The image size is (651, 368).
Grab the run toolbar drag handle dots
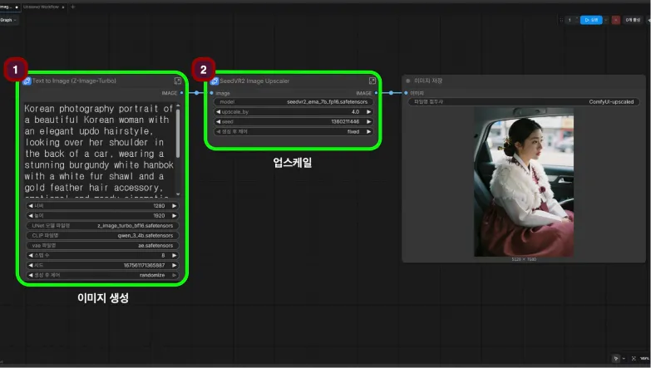pyautogui.click(x=561, y=20)
